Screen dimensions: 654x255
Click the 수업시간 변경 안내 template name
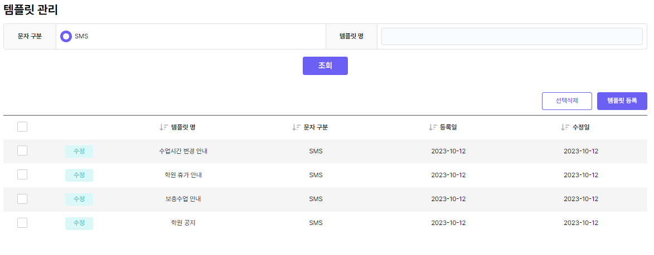click(x=183, y=151)
